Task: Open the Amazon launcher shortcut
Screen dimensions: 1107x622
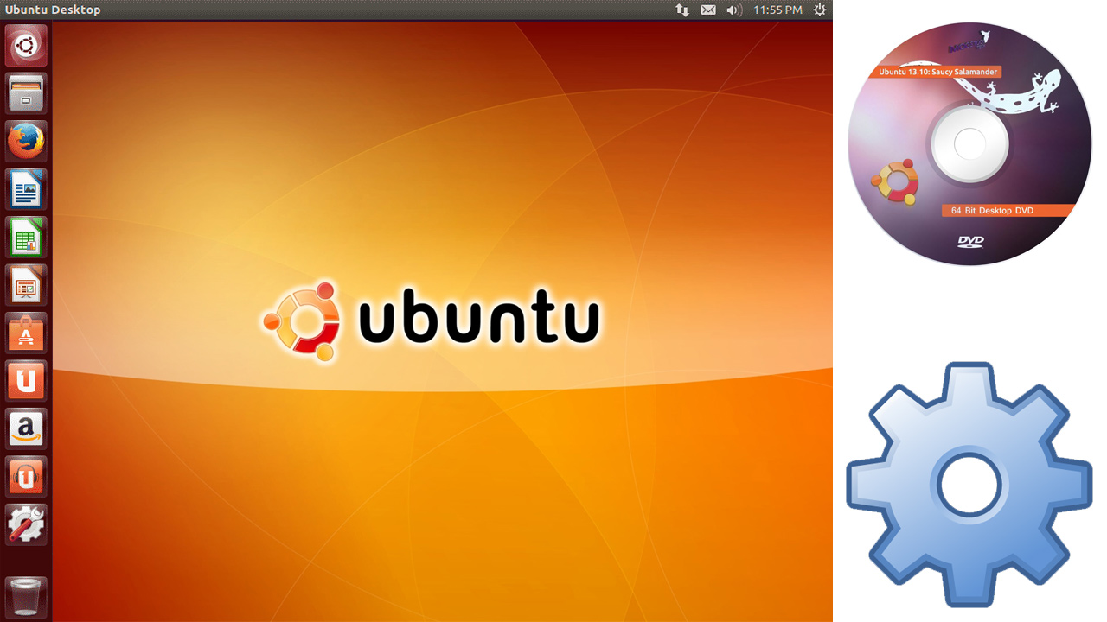Action: [x=25, y=428]
